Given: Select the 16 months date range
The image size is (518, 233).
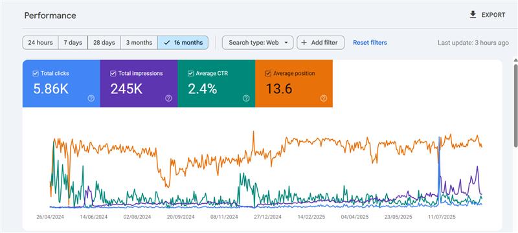Looking at the screenshot, I should tap(183, 43).
